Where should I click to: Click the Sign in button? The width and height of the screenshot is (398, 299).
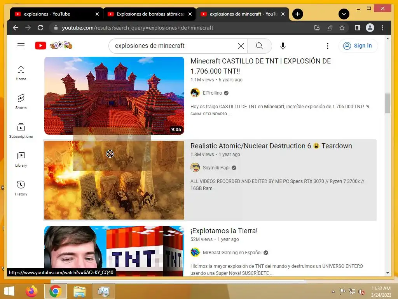pyautogui.click(x=358, y=46)
